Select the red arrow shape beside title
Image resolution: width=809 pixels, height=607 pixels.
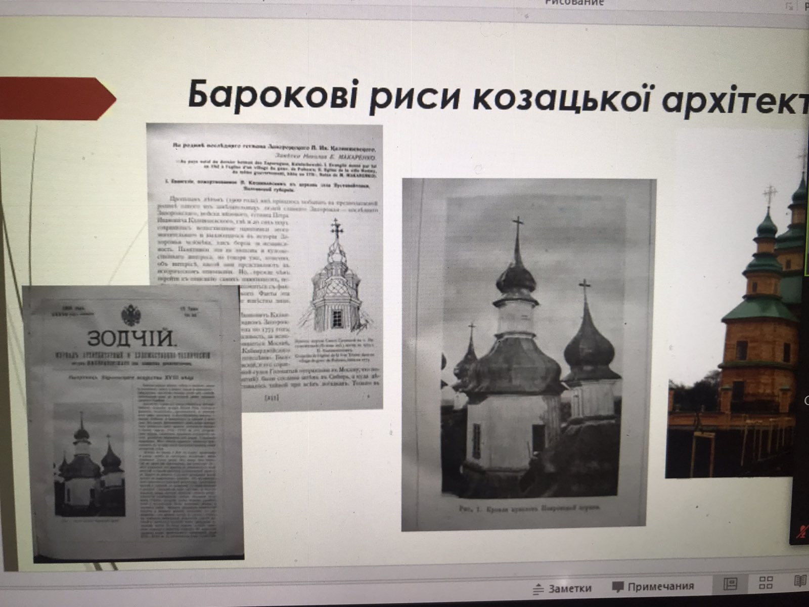56,99
